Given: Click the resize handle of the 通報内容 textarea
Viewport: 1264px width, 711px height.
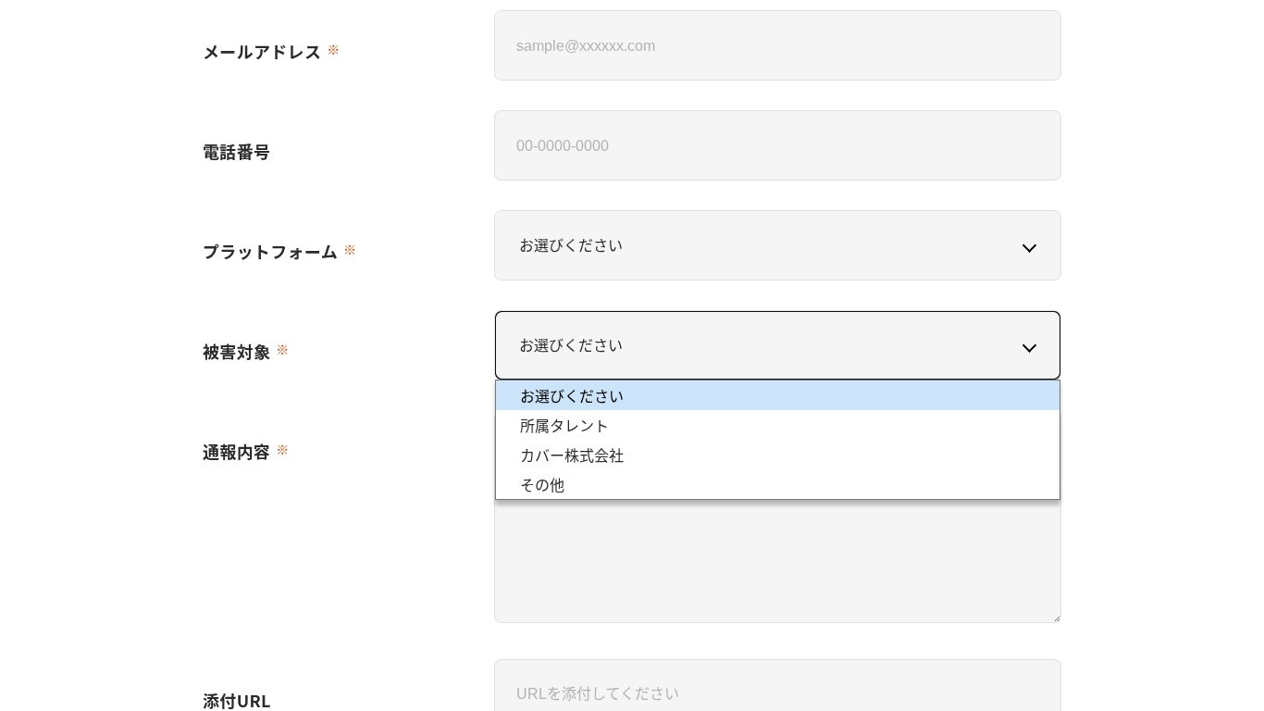Looking at the screenshot, I should pos(1055,617).
